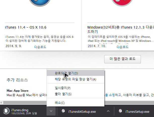Click the iTunes.dmg download progress icon

pyautogui.click(x=6, y=111)
